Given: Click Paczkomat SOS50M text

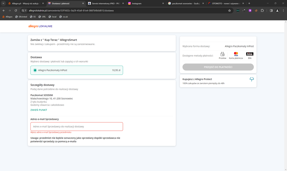Looking at the screenshot, I should 42,95.
